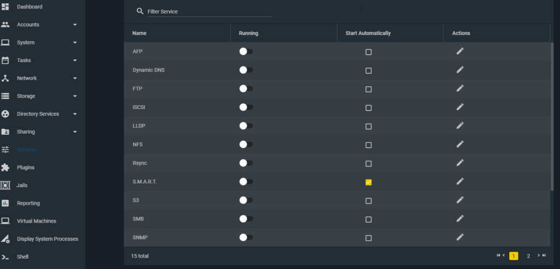Click the Jails icon in sidebar

coord(5,186)
